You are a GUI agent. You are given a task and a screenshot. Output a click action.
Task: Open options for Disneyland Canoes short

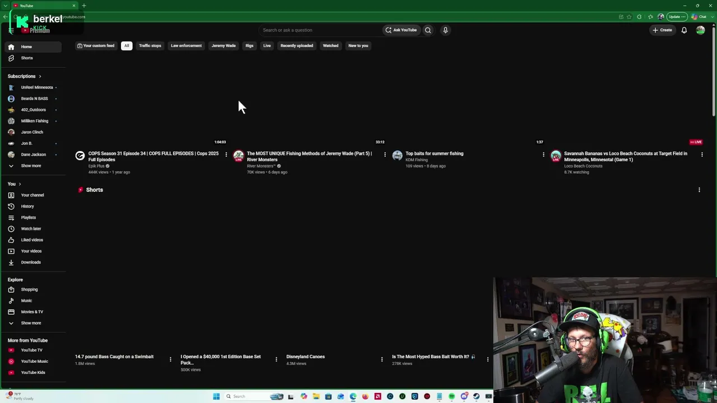tap(382, 359)
